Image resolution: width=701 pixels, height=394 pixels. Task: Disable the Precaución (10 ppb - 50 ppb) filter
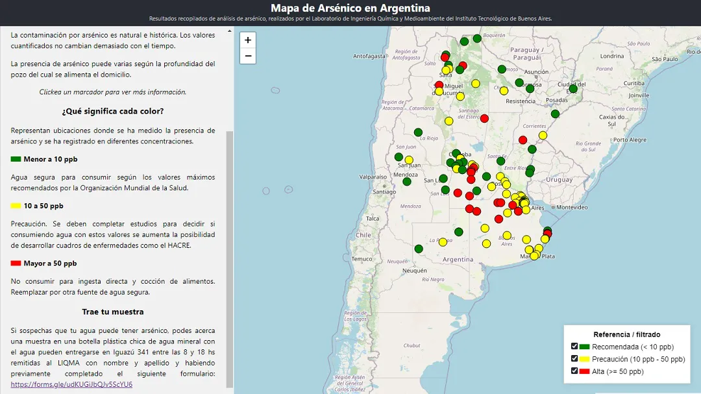coord(574,359)
